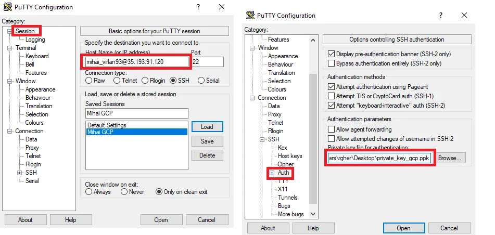Screen dimensions: 495x235
Task: Open Host keys category in right window
Action: pos(290,156)
